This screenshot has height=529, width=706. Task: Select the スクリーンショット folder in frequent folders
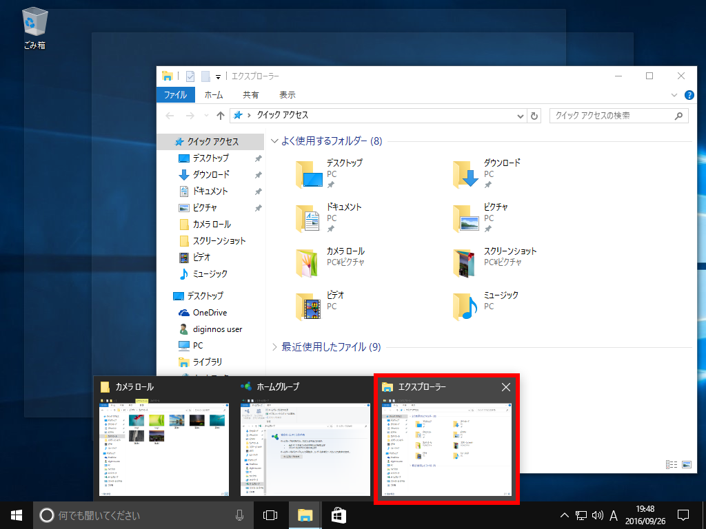(495, 262)
